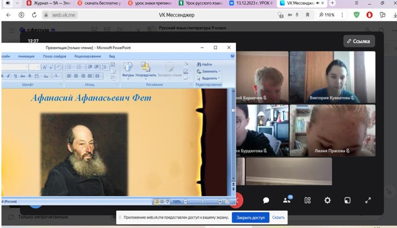Align text right in Абзац group
The width and height of the screenshot is (397, 228).
click(x=83, y=76)
